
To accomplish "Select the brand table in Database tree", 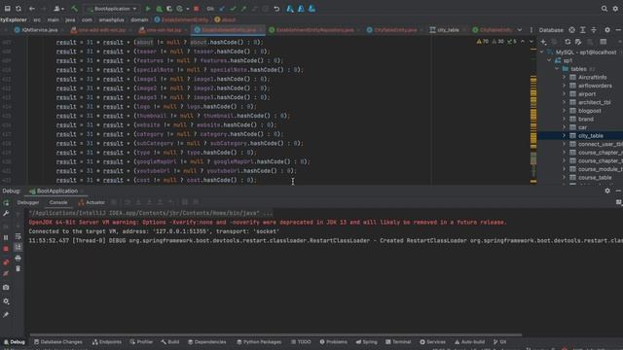I will click(586, 119).
